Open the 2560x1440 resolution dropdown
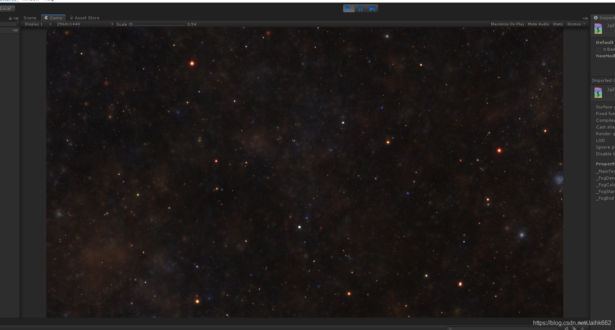This screenshot has height=330, width=615. coord(85,24)
